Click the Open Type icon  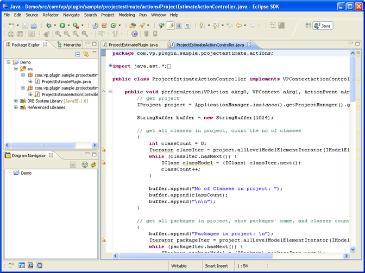(x=133, y=26)
